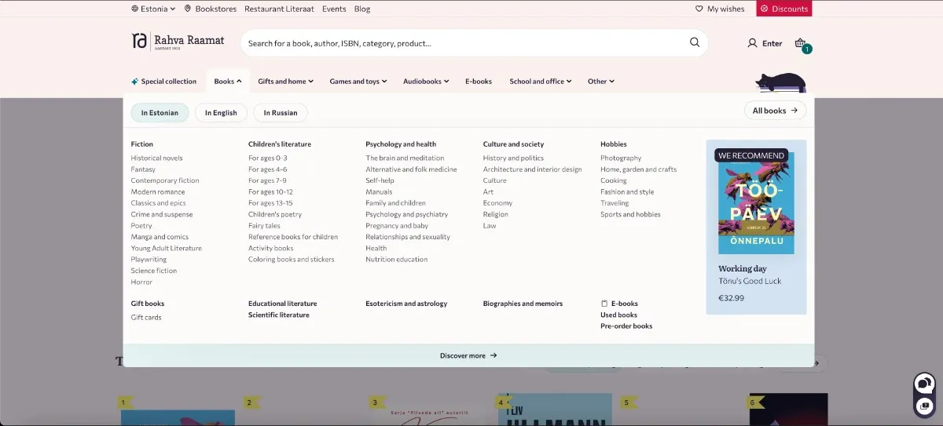
Task: Open Biographies and memoirs link
Action: pos(523,304)
